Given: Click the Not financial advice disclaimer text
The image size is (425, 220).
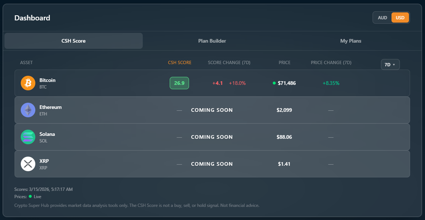Looking at the screenshot, I should point(240,205).
